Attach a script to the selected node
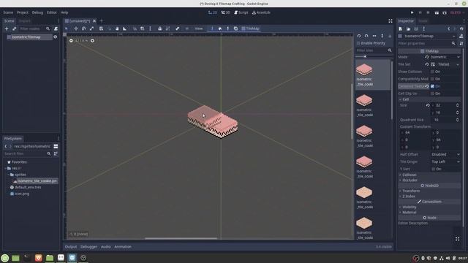This screenshot has width=468, height=263. click(56, 28)
